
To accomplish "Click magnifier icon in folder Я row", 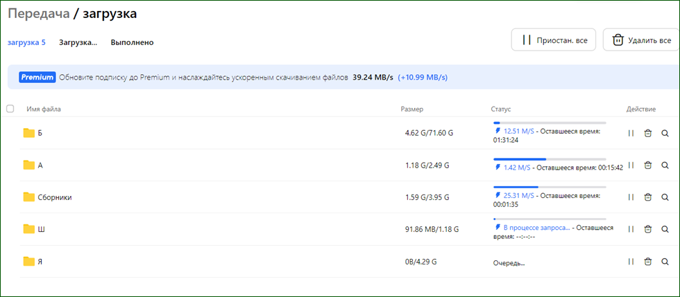I will 665,262.
